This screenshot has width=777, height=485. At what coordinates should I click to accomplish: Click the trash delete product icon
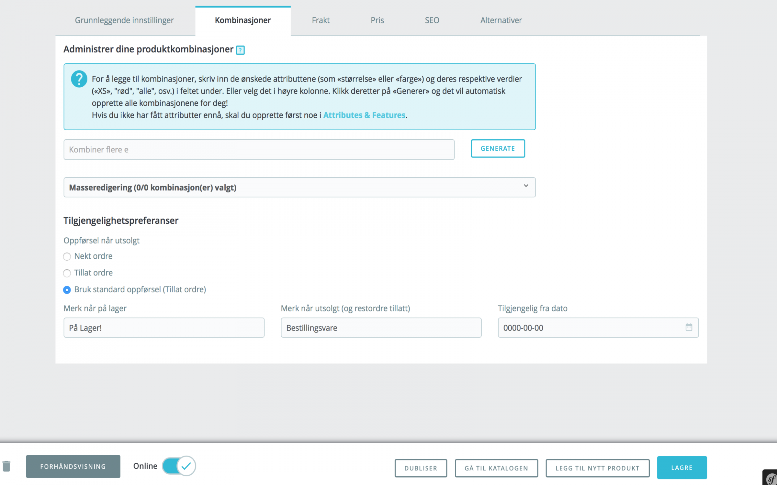[x=6, y=466]
